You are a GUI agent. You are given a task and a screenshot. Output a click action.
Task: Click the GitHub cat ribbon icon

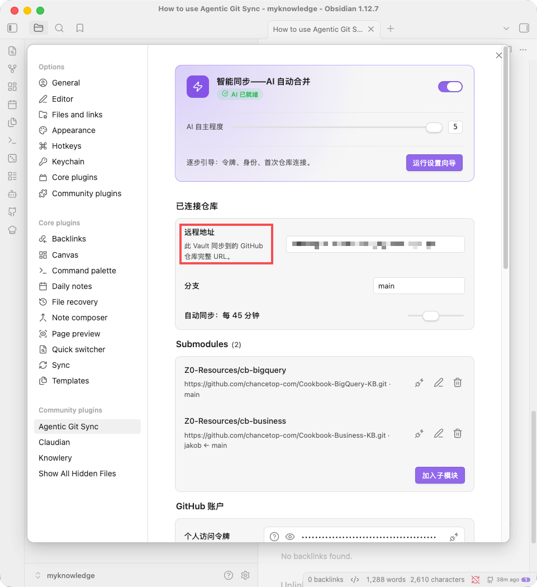click(x=12, y=212)
